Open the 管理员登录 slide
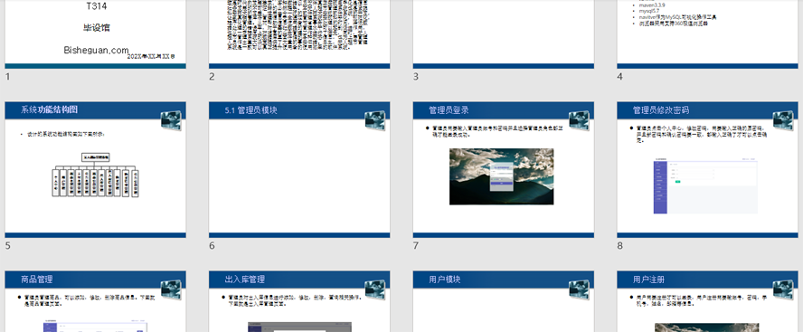The width and height of the screenshot is (803, 332). coord(504,169)
